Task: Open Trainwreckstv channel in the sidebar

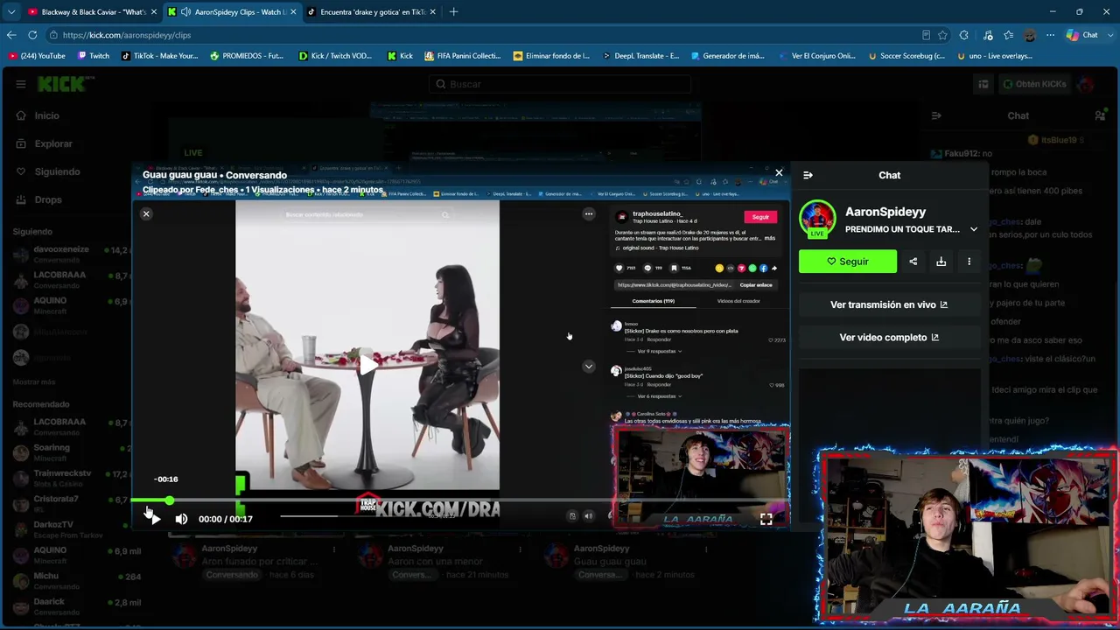Action: 70,479
